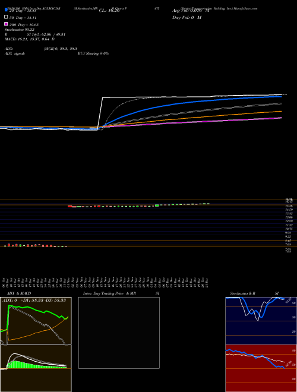
Task: Click the 'ADX: 0 +DY: 58.33 -DY: 58.33' header
Action: pyautogui.click(x=34, y=300)
